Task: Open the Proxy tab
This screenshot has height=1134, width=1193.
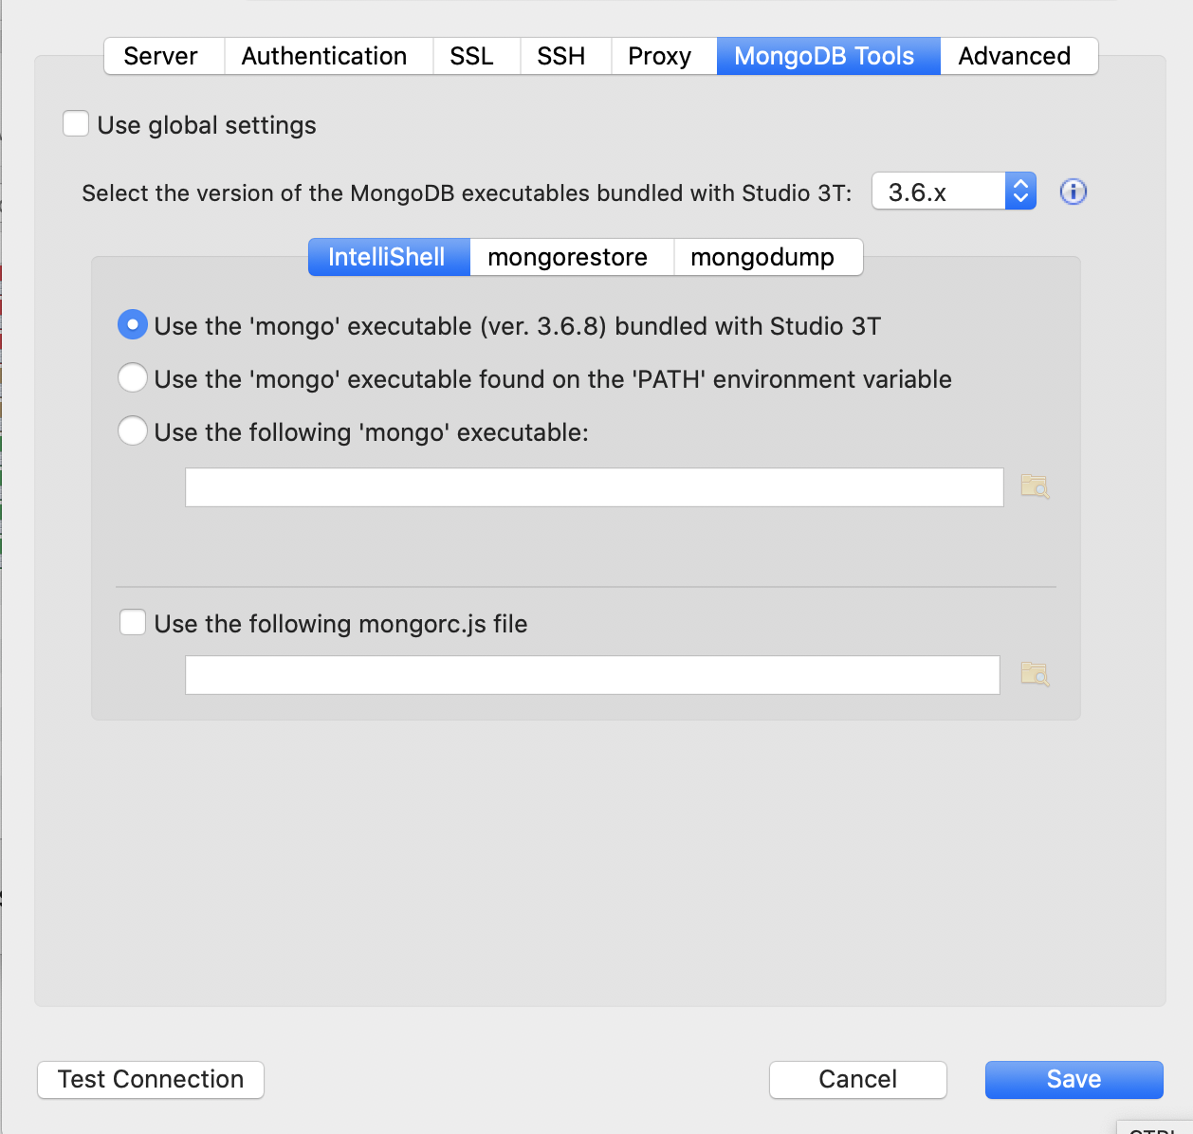Action: pos(664,56)
